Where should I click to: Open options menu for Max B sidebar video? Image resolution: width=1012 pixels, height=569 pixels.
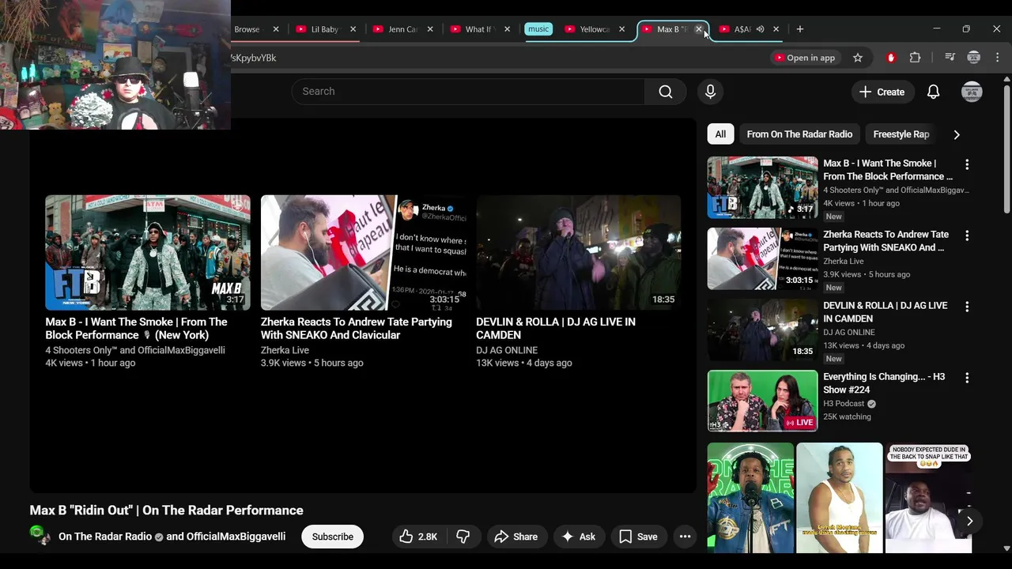[966, 164]
